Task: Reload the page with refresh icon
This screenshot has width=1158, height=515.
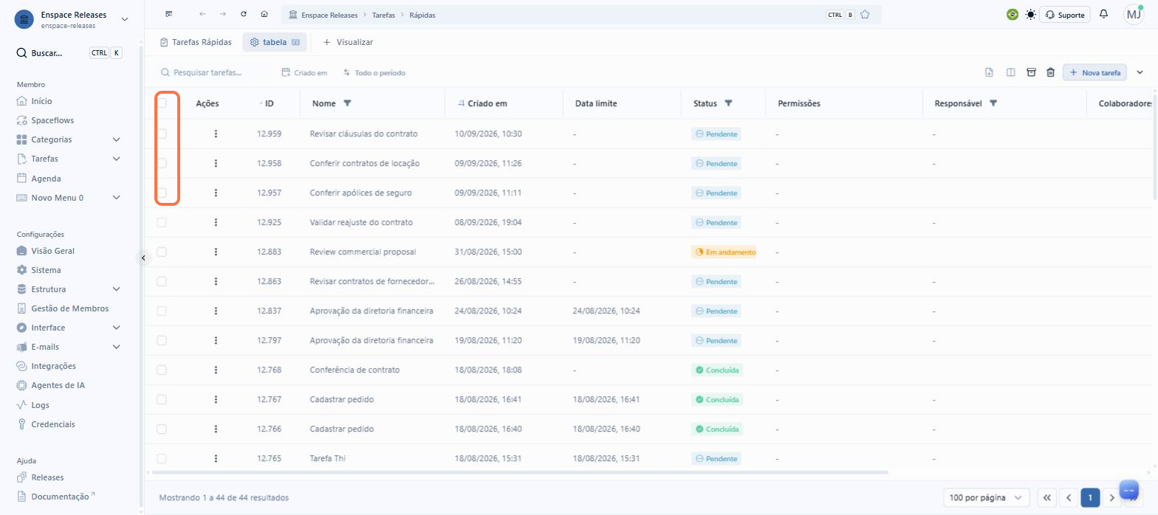Action: click(244, 15)
